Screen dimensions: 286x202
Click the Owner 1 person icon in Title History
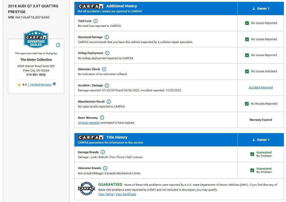[x=254, y=140]
